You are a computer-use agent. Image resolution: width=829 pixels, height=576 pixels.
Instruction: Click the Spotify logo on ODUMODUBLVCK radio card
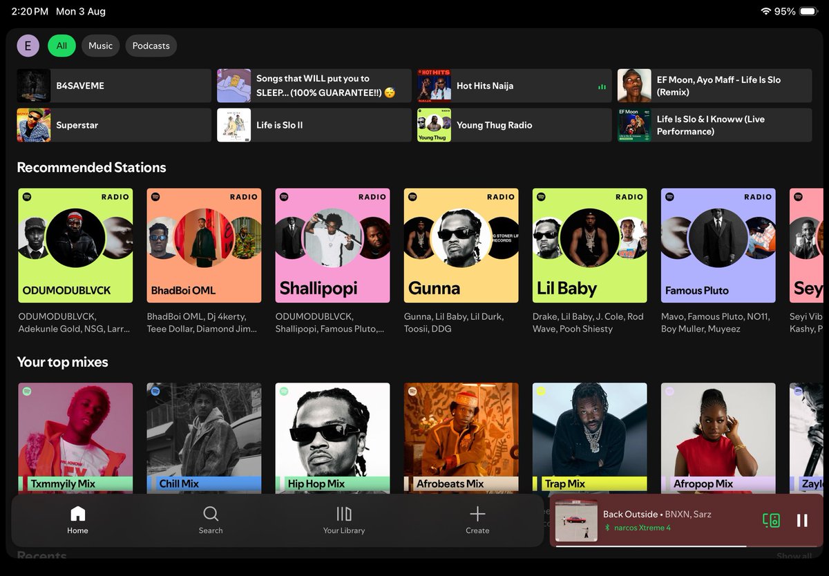[x=27, y=197]
